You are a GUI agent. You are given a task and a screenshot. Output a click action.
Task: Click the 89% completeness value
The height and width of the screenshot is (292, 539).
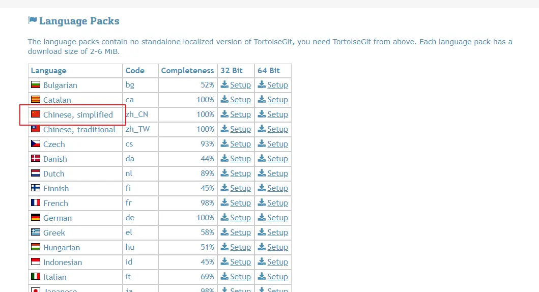click(x=207, y=173)
